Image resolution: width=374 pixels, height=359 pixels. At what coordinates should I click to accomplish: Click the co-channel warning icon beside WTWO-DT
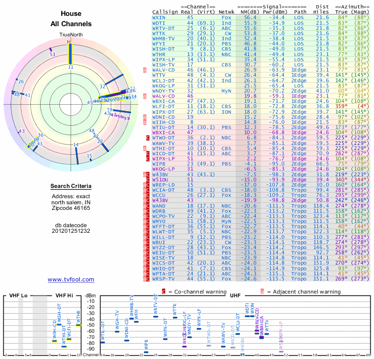(x=148, y=138)
